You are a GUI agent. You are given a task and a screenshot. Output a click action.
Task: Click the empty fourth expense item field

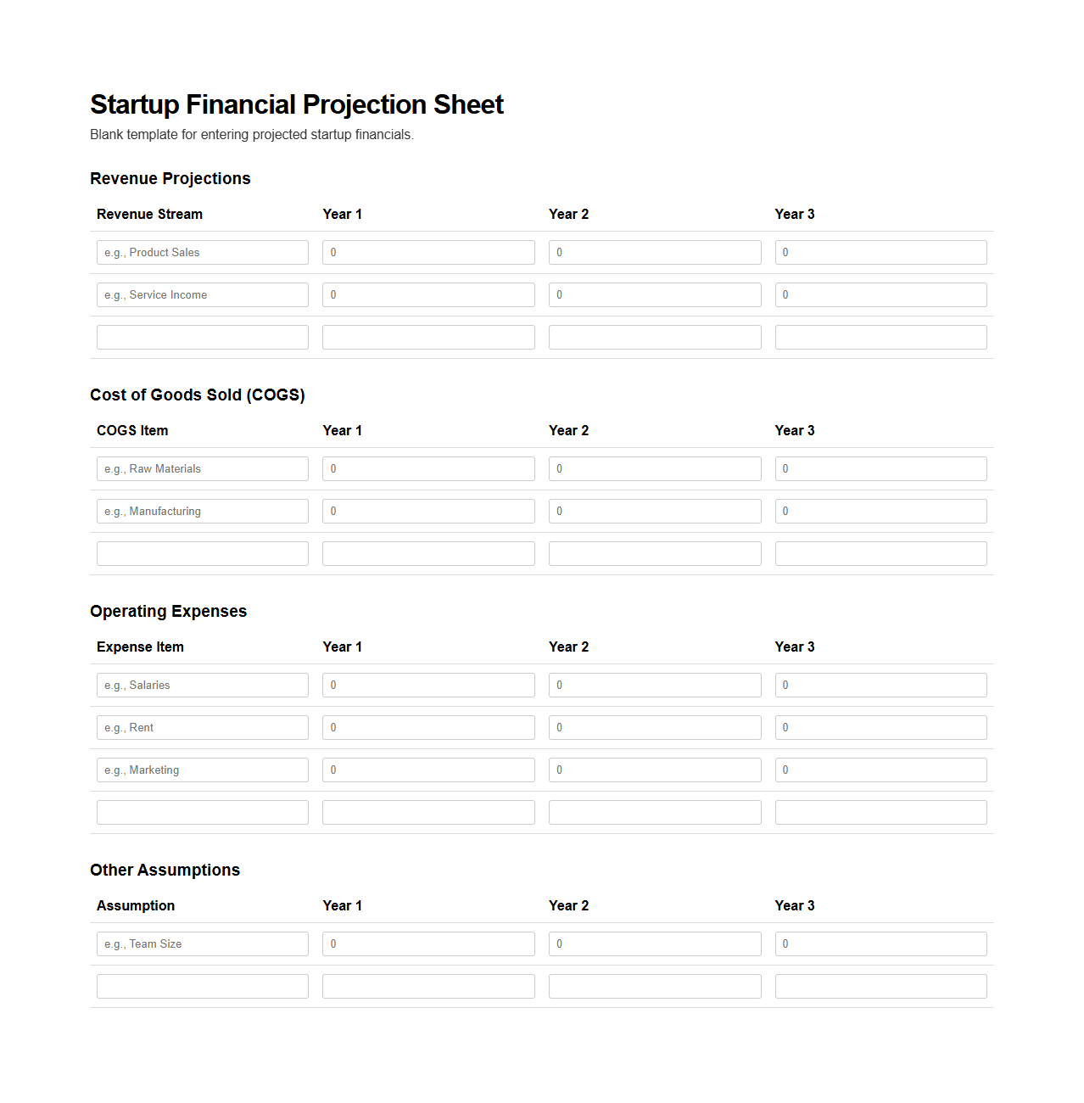pos(202,812)
